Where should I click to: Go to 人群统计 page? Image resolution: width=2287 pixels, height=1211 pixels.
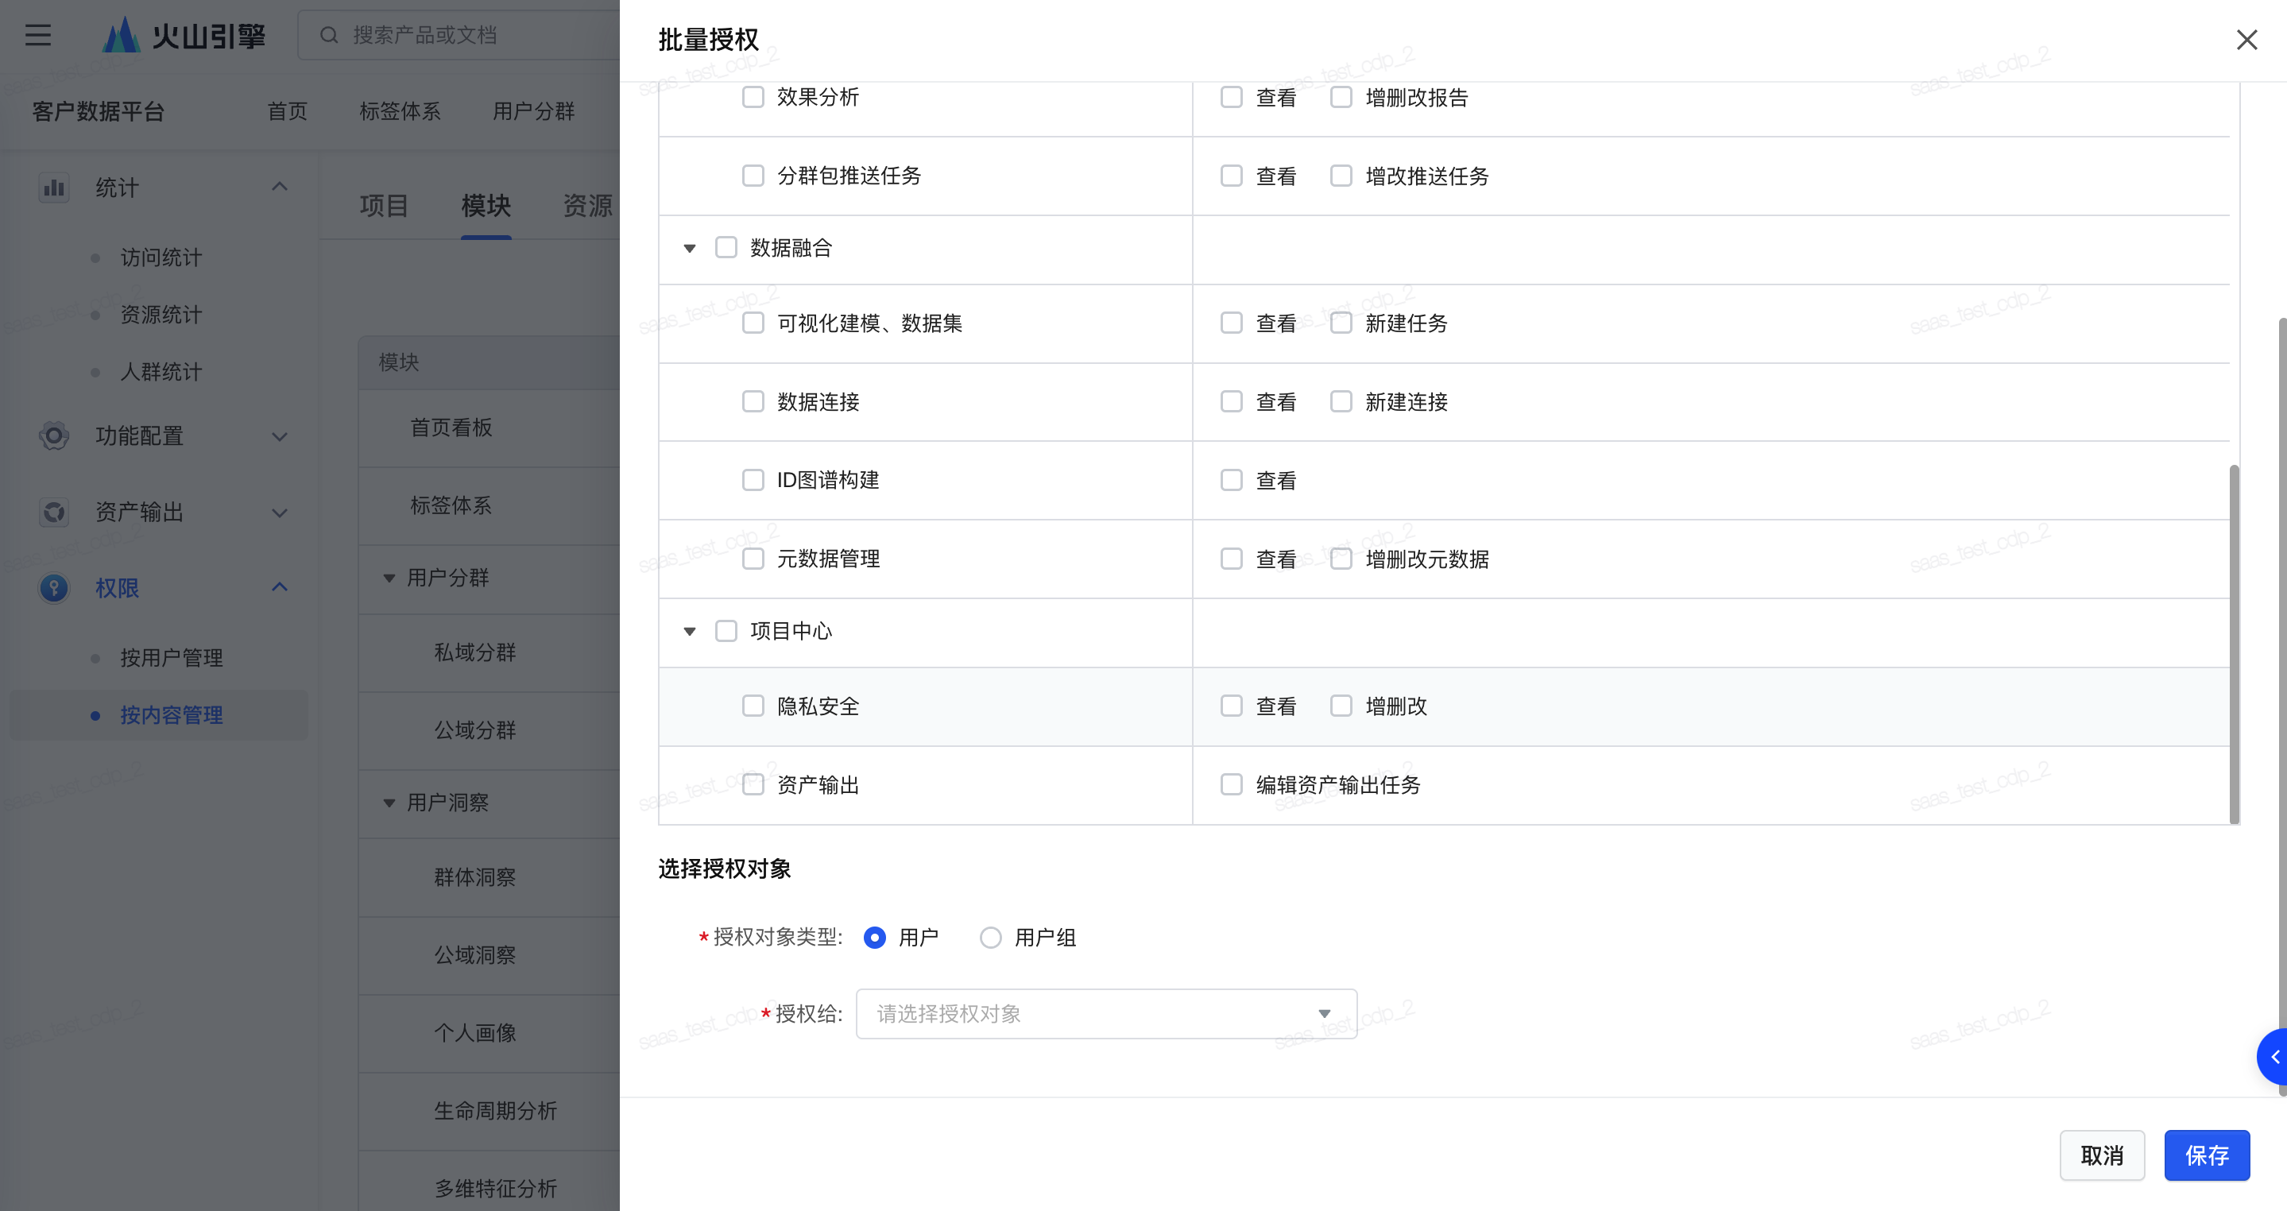click(161, 372)
